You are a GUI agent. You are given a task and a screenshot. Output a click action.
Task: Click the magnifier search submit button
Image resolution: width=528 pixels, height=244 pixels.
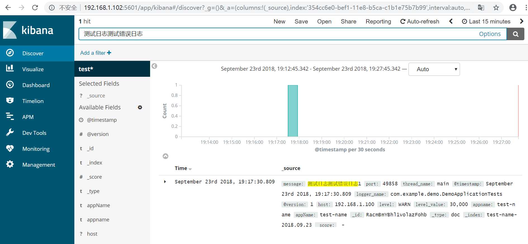[x=516, y=34]
